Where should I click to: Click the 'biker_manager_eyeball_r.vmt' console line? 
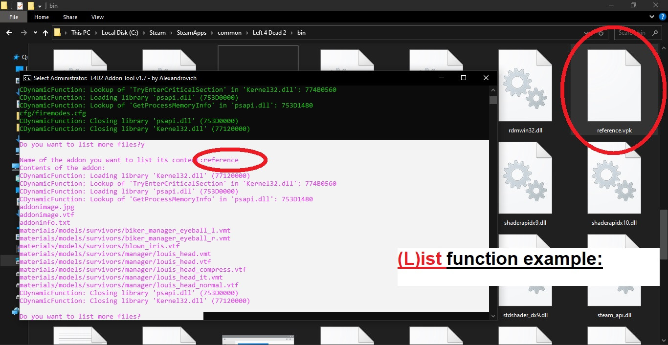(x=125, y=238)
